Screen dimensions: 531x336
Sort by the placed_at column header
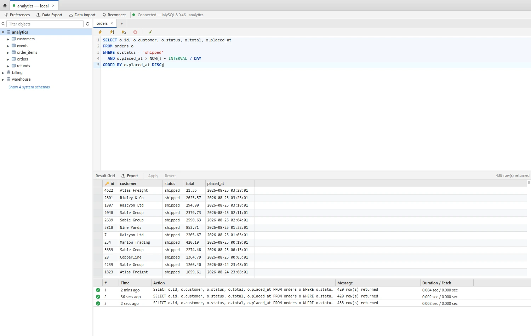point(230,184)
